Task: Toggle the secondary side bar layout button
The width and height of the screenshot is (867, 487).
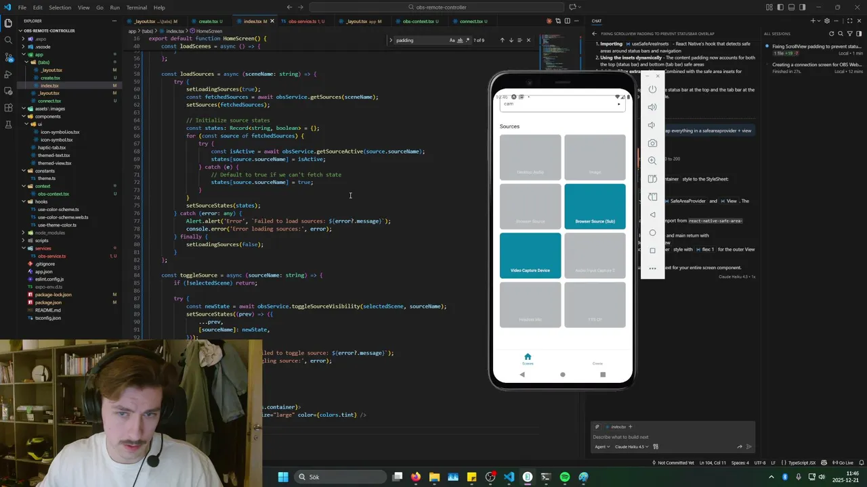Action: pos(803,7)
